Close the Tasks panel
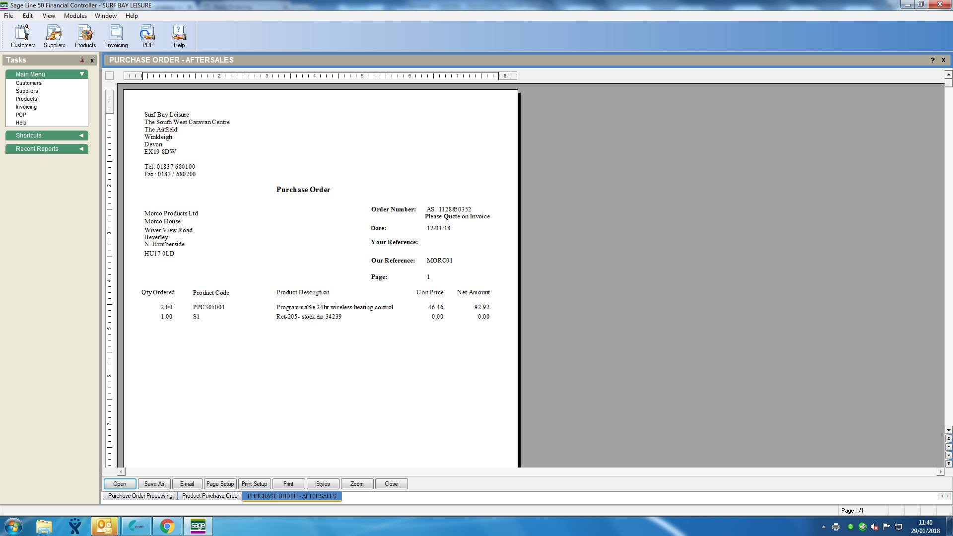Image resolution: width=953 pixels, height=536 pixels. pos(92,61)
